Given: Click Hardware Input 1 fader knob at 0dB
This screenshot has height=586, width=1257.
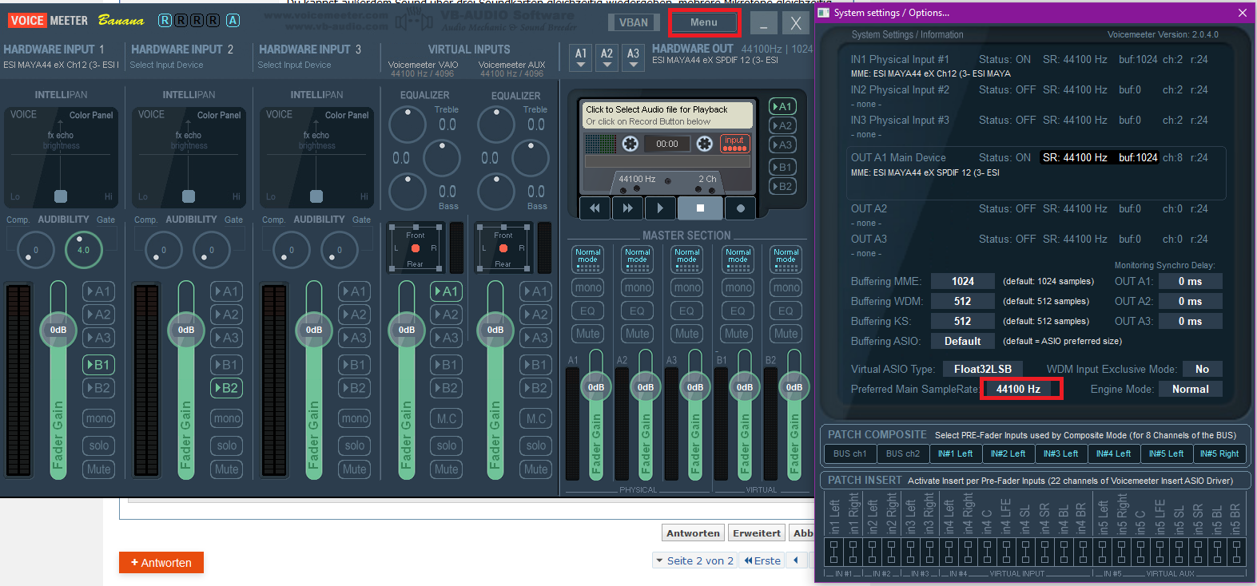Looking at the screenshot, I should coord(58,330).
